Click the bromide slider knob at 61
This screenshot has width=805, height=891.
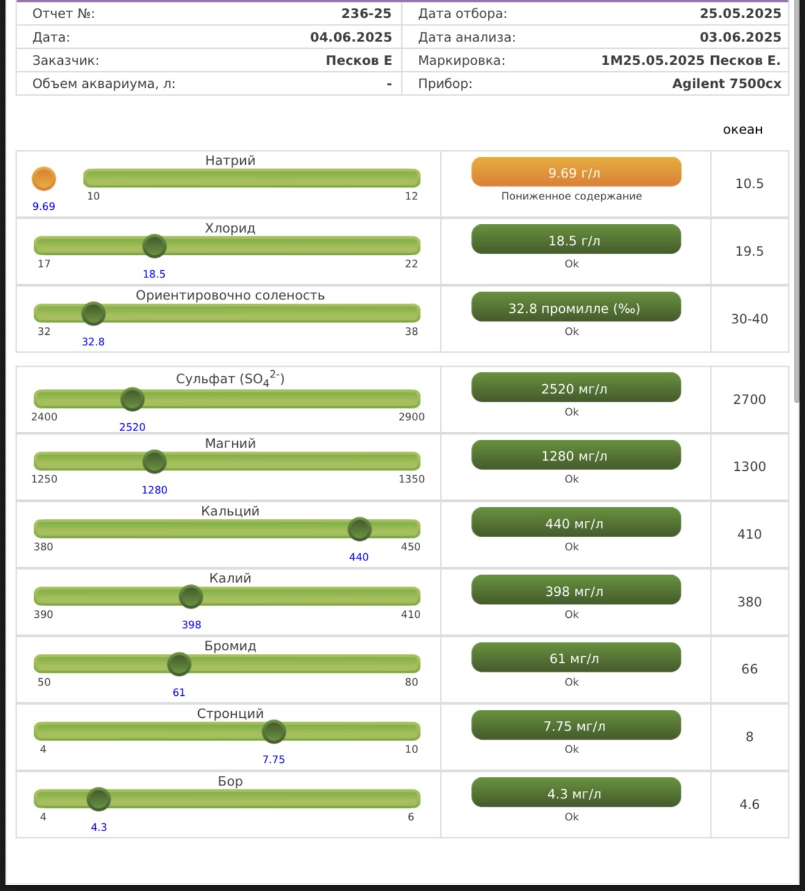(179, 664)
